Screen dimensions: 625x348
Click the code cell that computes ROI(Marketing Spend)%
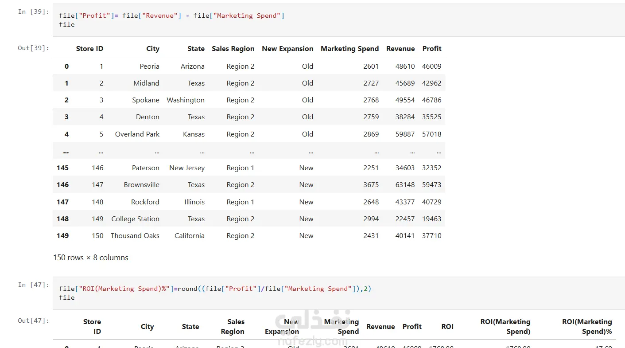pyautogui.click(x=338, y=293)
